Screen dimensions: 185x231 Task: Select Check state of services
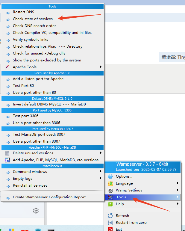pos(53,19)
